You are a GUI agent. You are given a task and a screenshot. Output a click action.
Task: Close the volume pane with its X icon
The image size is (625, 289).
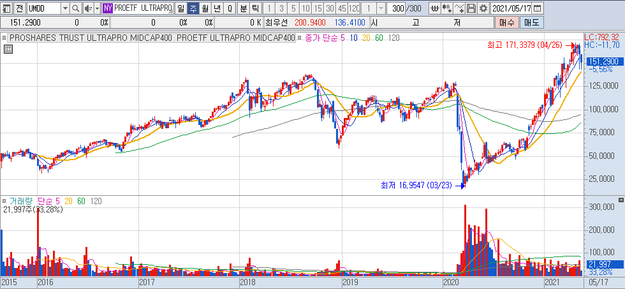point(621,199)
